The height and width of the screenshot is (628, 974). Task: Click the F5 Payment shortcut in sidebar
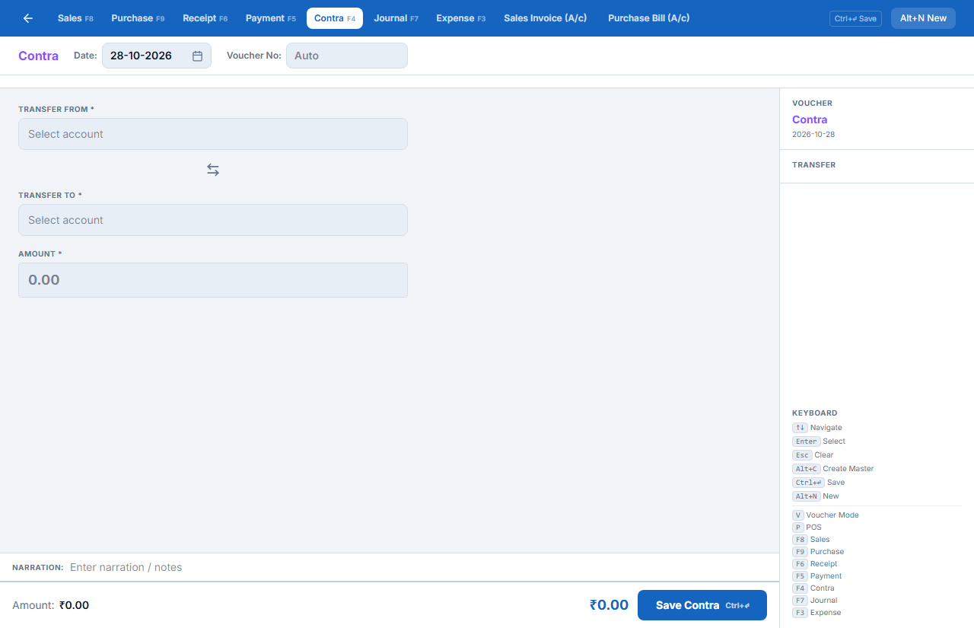tap(817, 576)
